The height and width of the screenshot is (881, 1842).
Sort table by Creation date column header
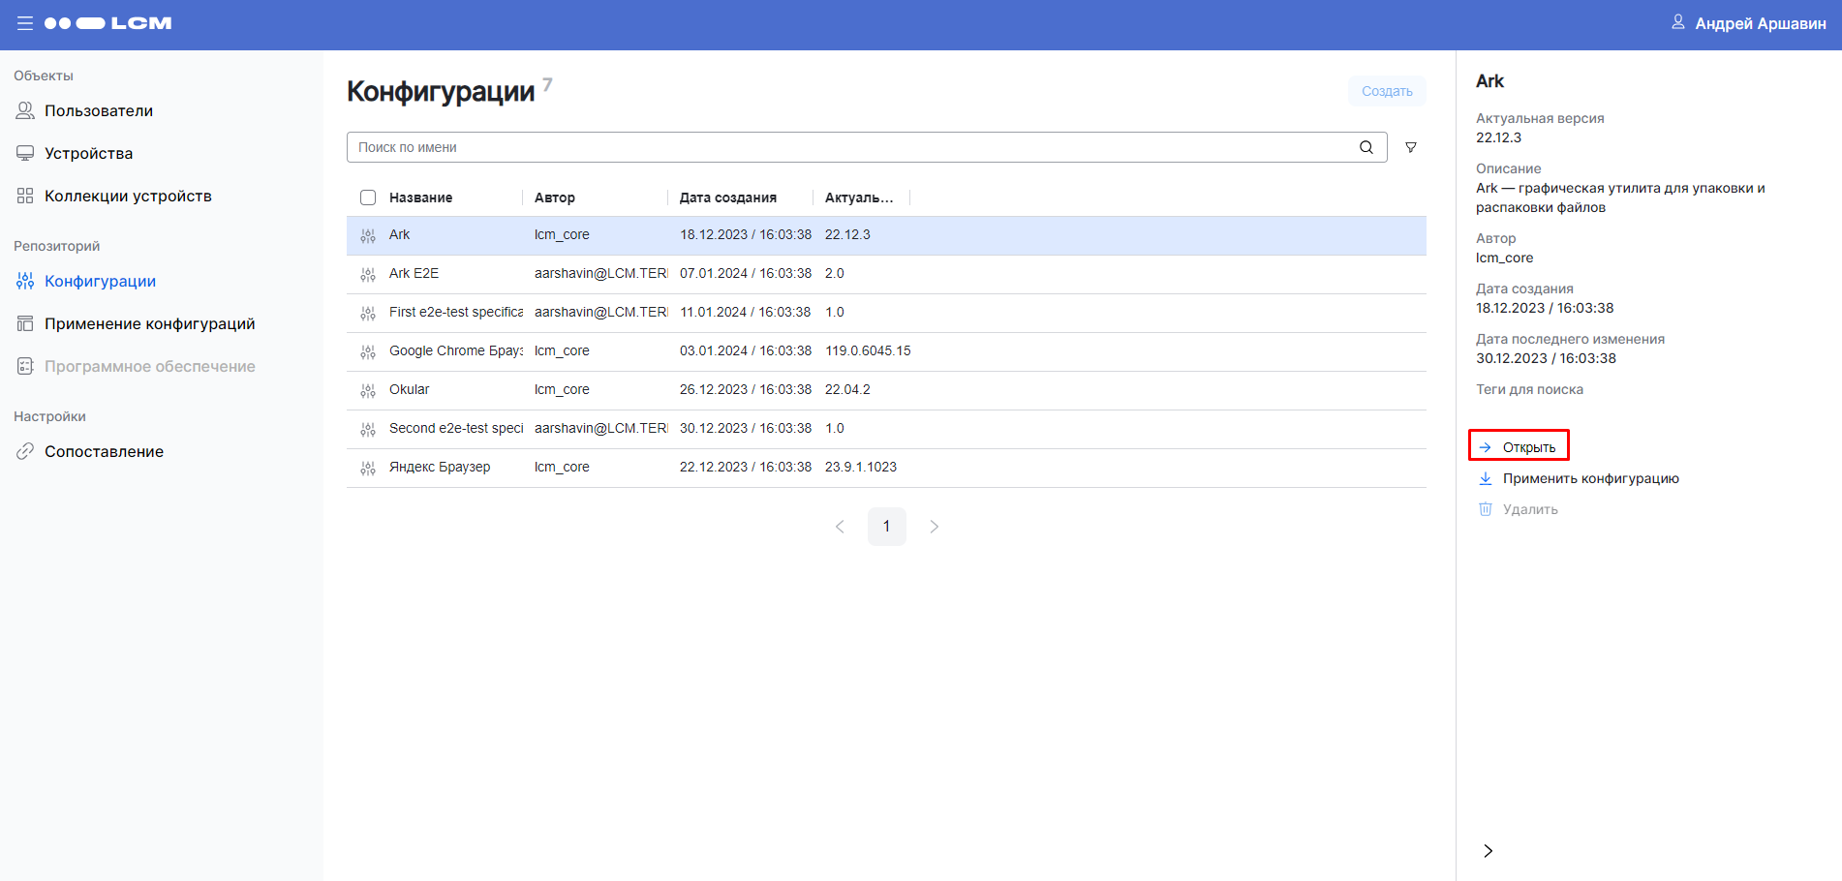(x=727, y=197)
